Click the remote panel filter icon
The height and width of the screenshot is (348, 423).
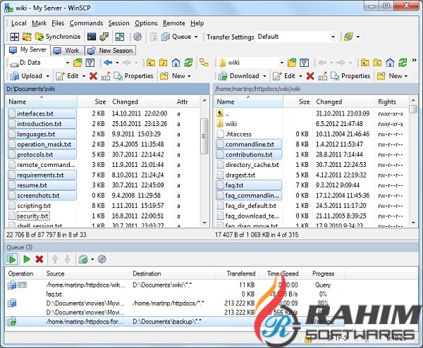click(305, 63)
